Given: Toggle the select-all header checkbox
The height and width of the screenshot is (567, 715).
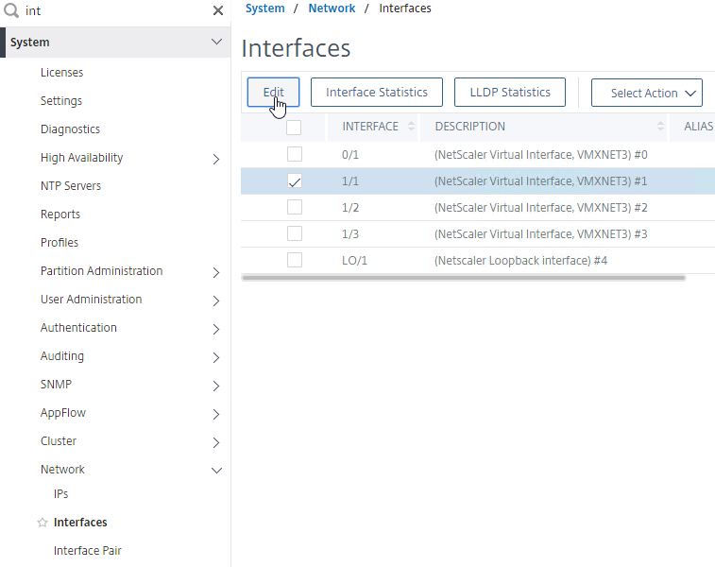Looking at the screenshot, I should click(x=294, y=128).
